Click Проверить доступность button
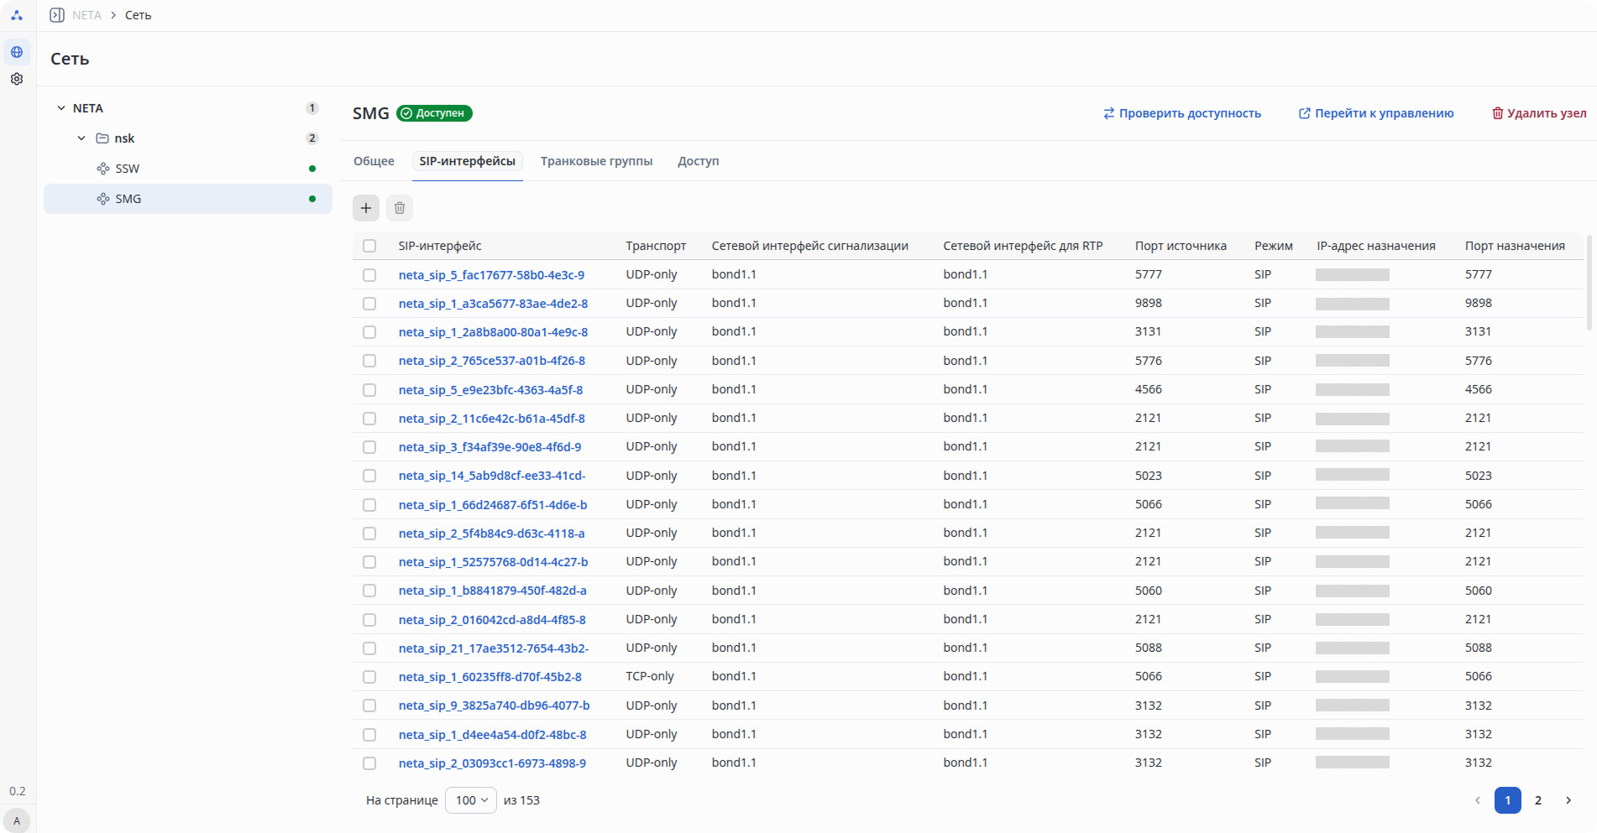This screenshot has width=1597, height=833. (1182, 113)
